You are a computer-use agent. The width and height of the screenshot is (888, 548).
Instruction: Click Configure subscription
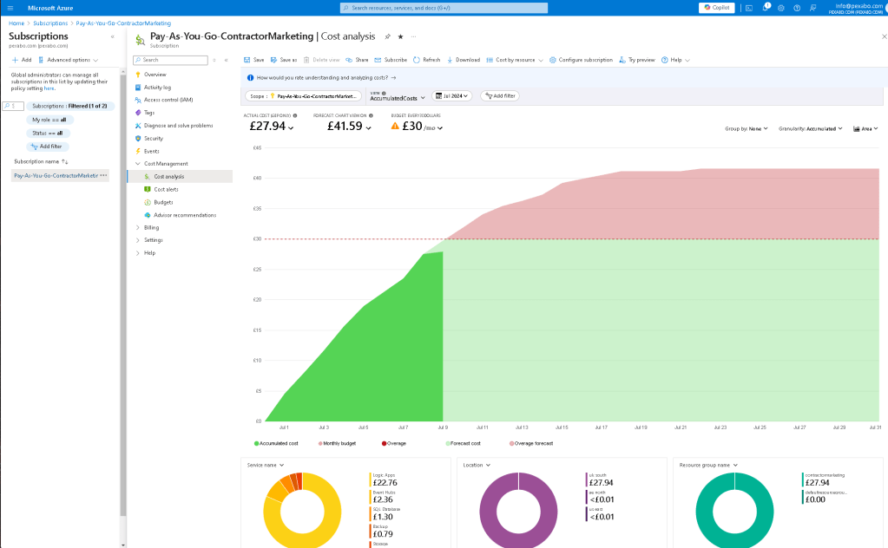click(581, 60)
